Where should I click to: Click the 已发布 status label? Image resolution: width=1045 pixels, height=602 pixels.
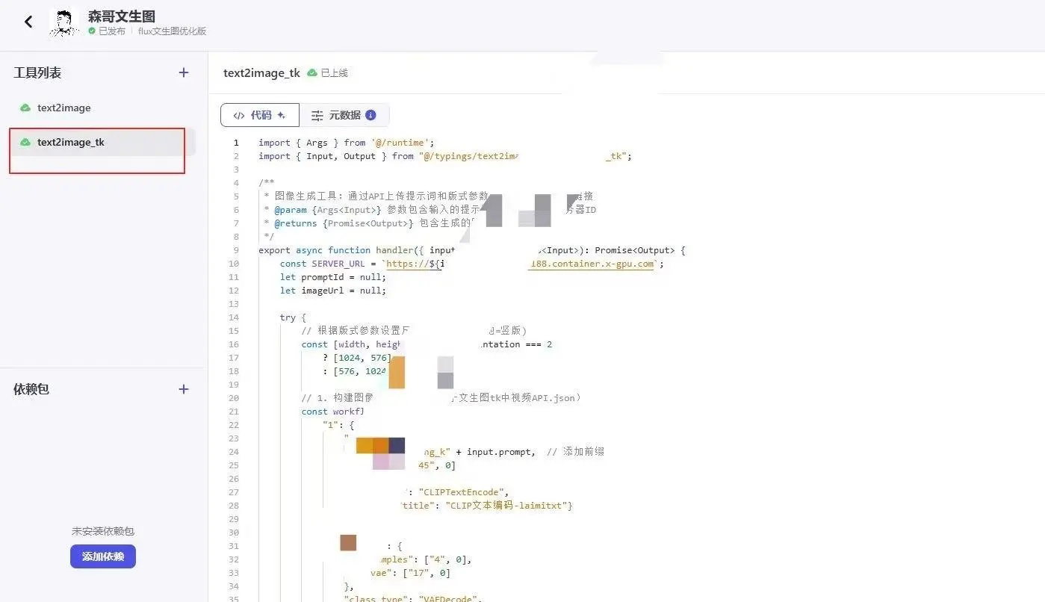[107, 31]
